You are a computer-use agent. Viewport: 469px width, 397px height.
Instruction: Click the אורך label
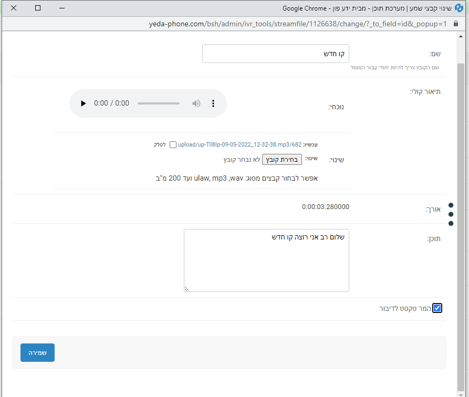433,210
